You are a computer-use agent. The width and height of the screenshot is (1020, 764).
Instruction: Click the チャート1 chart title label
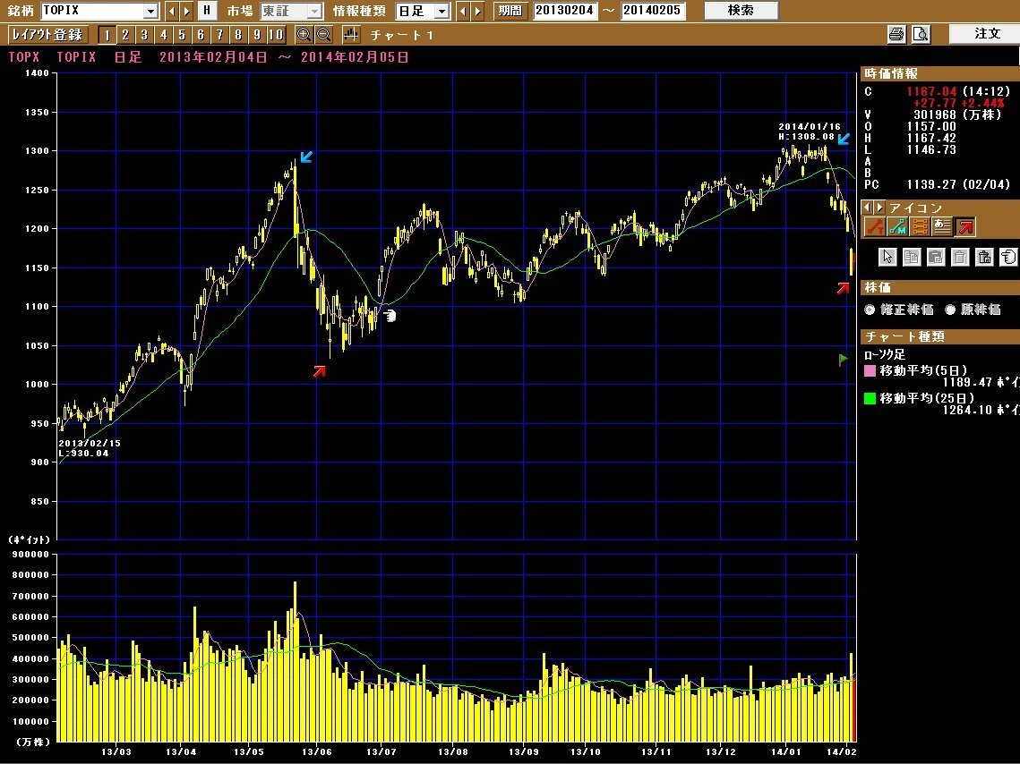[x=401, y=35]
